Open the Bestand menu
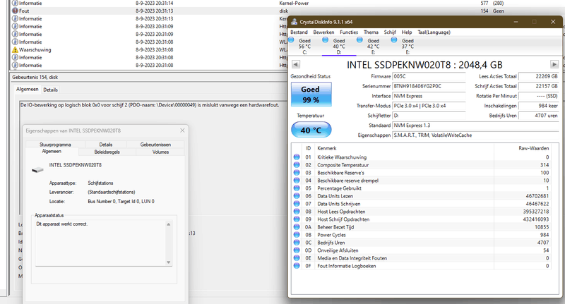 (299, 32)
